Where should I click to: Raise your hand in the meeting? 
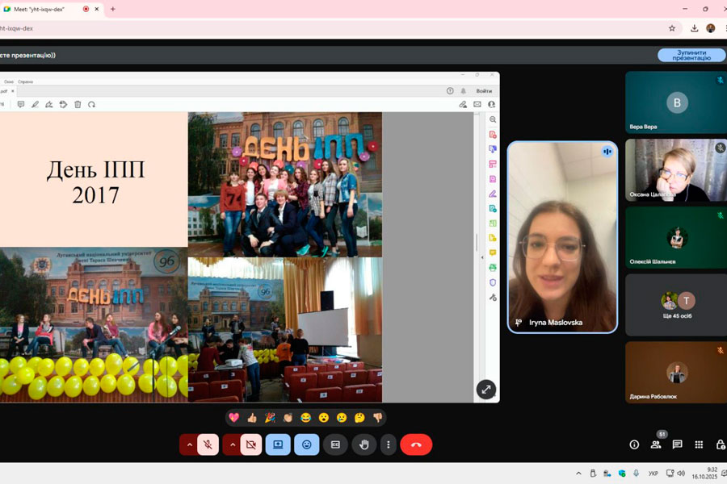click(x=363, y=444)
